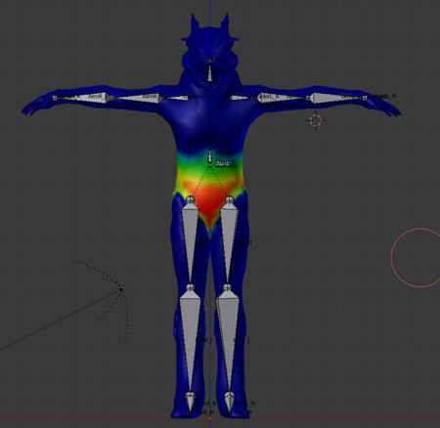The image size is (440, 428).
Task: Select the upper arm bone labeled derL_R
Action: (283, 98)
